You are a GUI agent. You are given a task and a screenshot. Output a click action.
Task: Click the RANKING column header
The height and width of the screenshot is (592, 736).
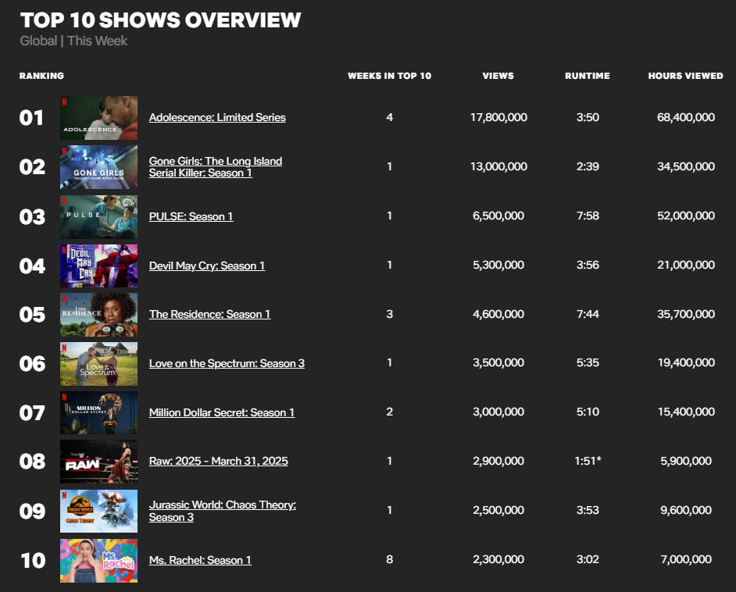tap(41, 76)
